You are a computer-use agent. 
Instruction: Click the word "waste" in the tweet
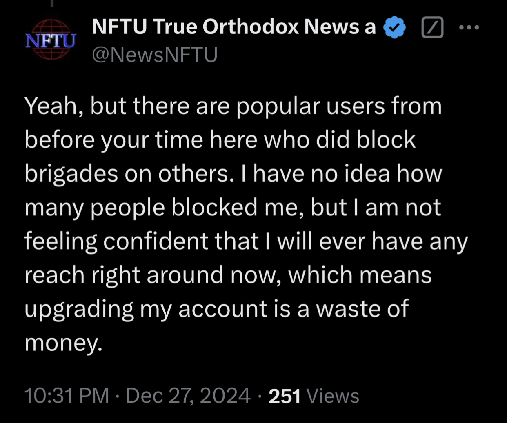[347, 309]
